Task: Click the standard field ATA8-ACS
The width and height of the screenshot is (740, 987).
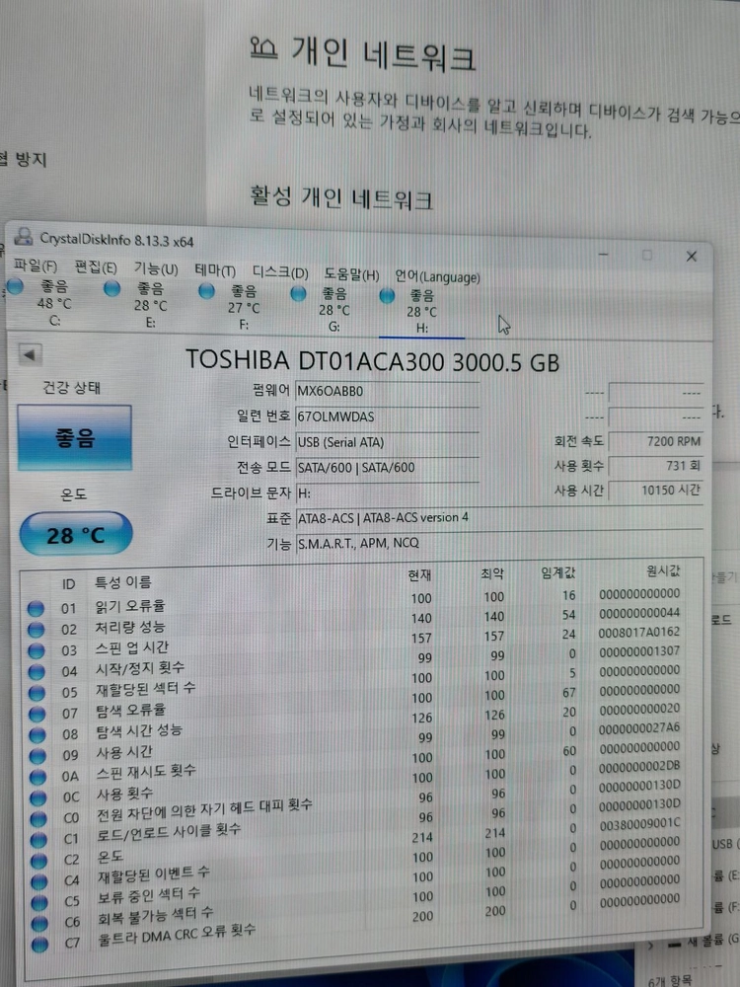Action: pos(499,517)
